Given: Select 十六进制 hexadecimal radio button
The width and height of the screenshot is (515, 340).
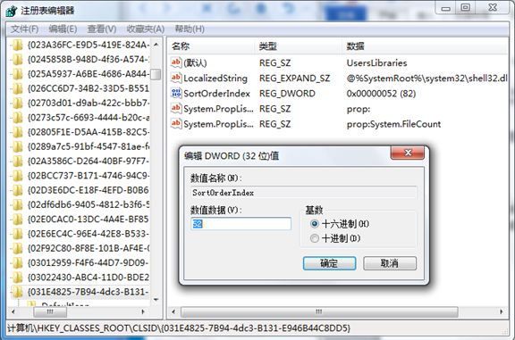Looking at the screenshot, I should pyautogui.click(x=315, y=224).
